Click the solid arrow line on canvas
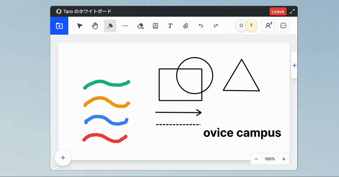339x177 pixels. pos(178,112)
